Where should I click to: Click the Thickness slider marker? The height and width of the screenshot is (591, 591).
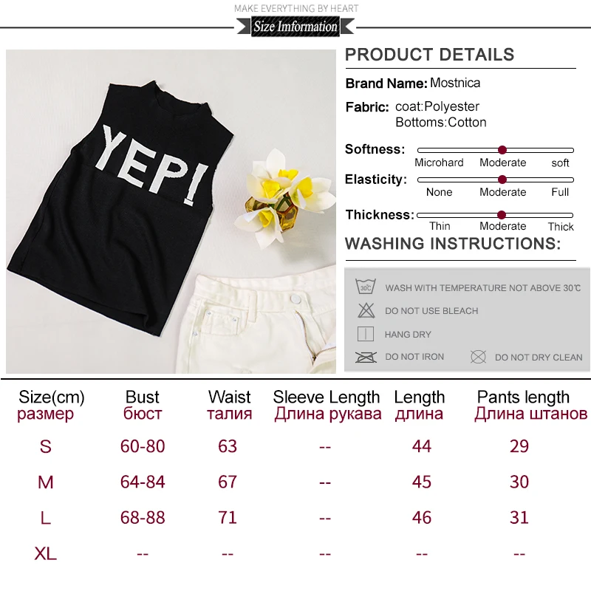pyautogui.click(x=502, y=215)
